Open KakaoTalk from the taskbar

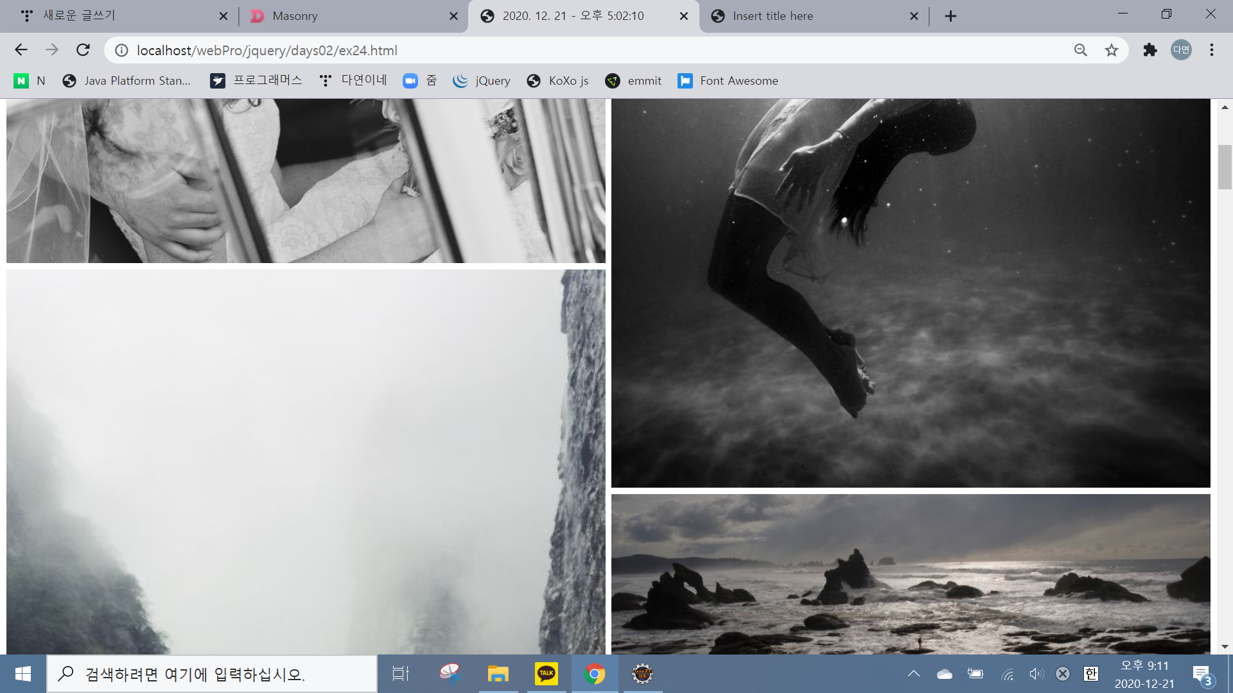click(x=546, y=674)
